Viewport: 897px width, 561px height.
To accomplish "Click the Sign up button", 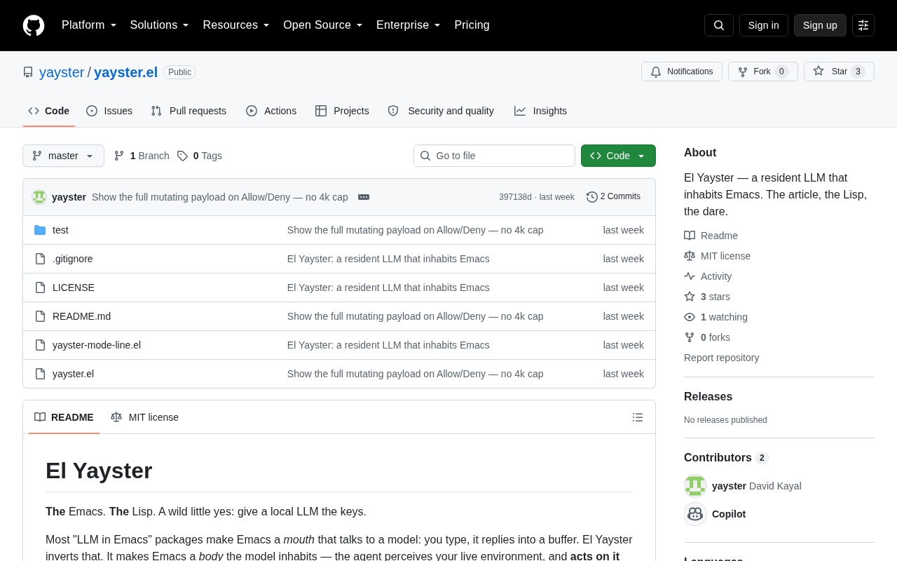I will (820, 25).
